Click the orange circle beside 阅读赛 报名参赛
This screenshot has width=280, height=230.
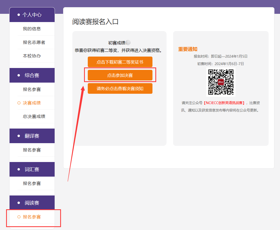19,217
